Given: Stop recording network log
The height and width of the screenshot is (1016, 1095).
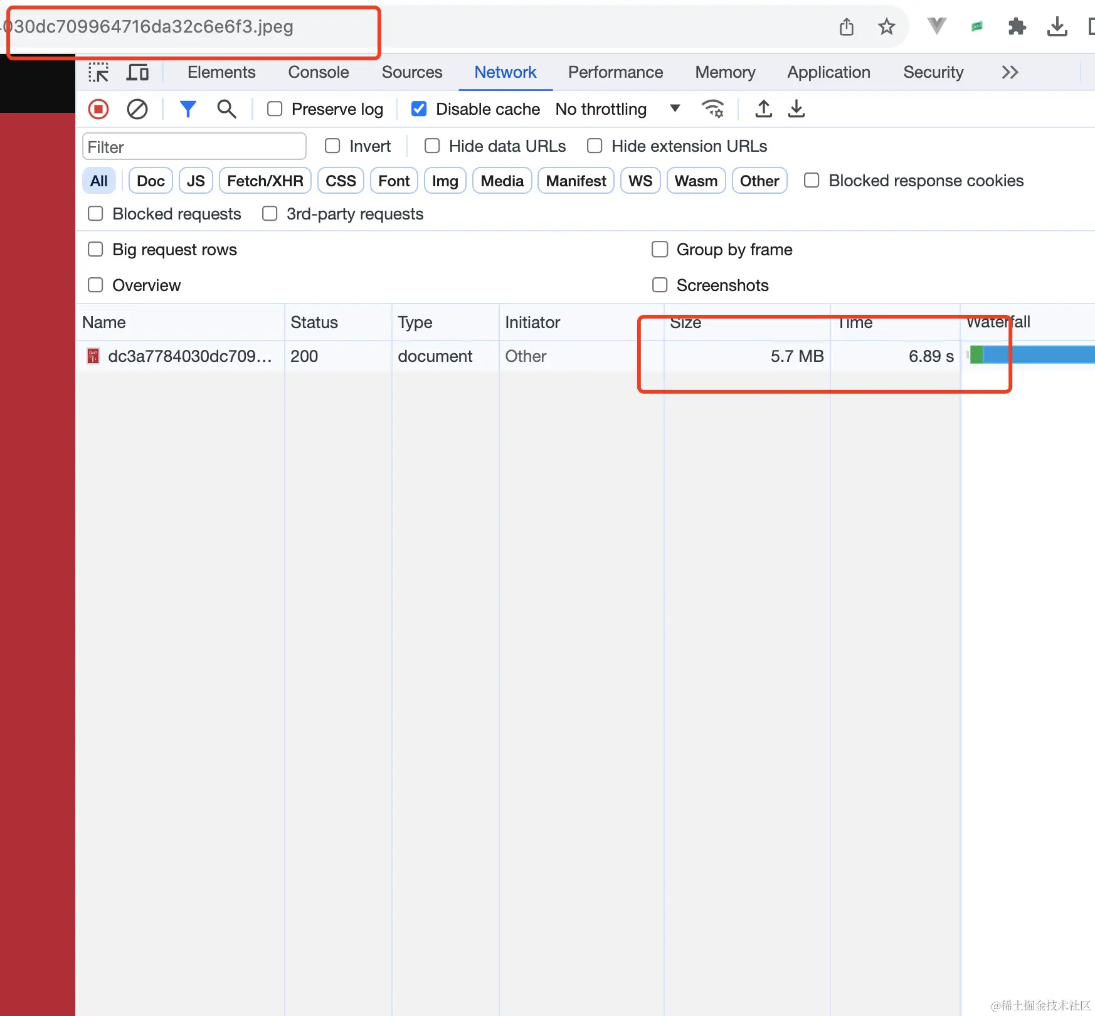Looking at the screenshot, I should [x=98, y=109].
